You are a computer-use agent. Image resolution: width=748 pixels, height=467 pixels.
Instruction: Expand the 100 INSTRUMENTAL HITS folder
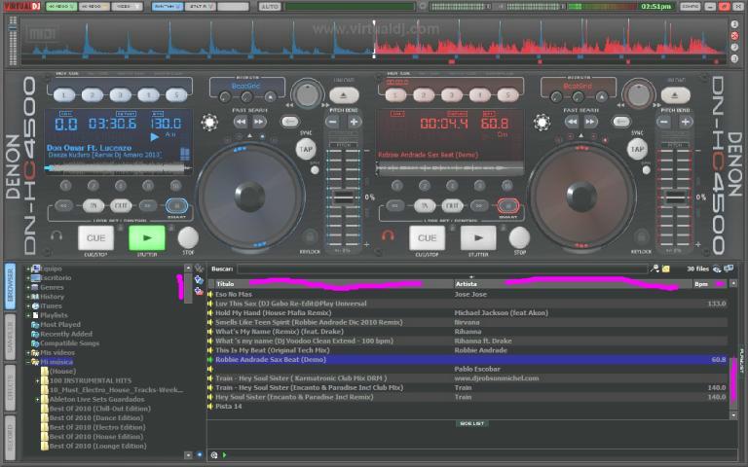pyautogui.click(x=37, y=379)
